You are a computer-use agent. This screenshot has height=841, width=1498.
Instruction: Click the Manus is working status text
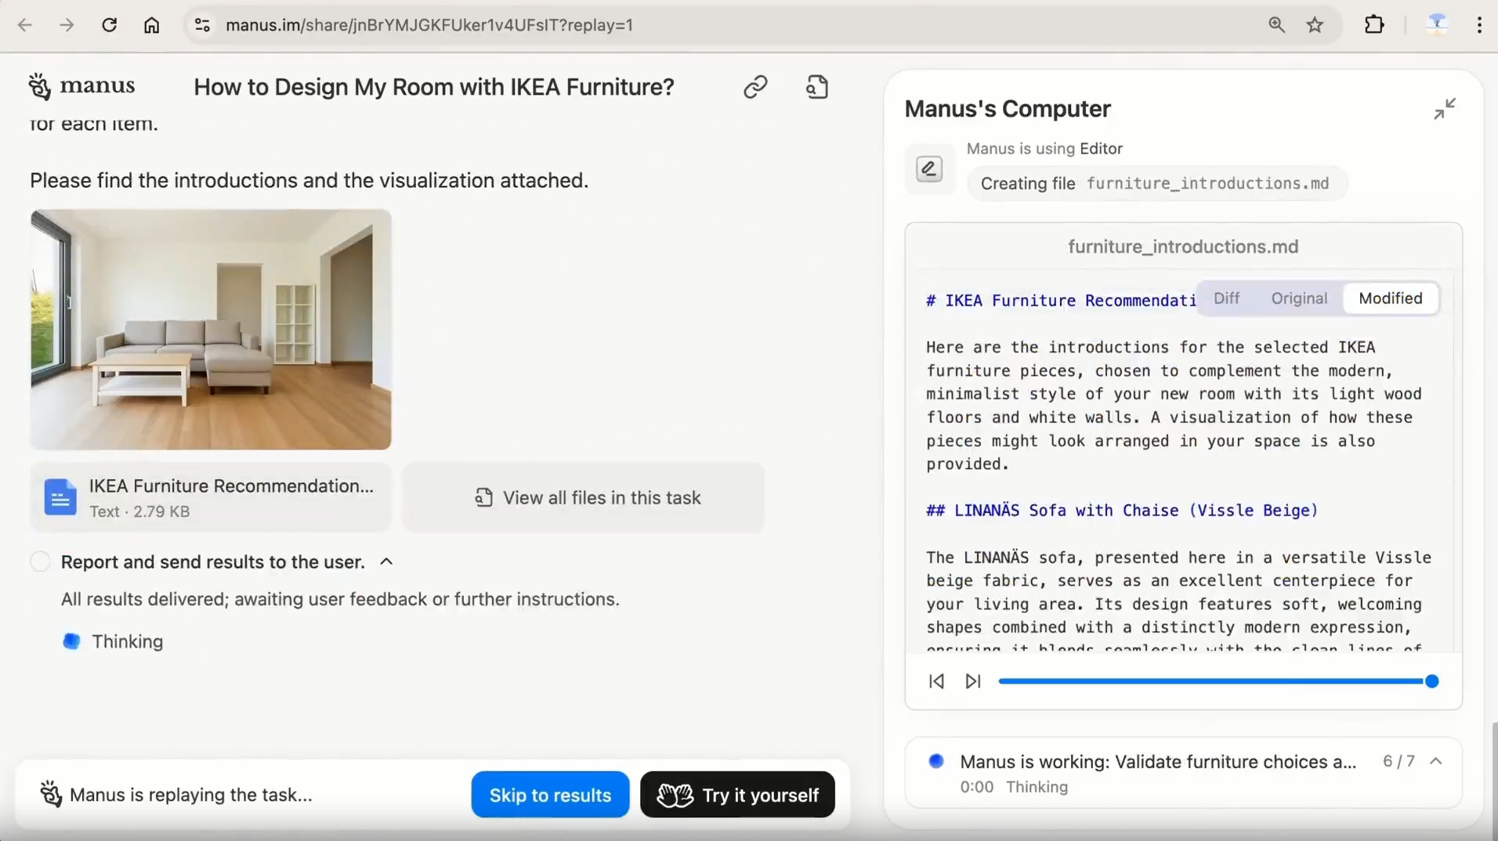click(1158, 761)
